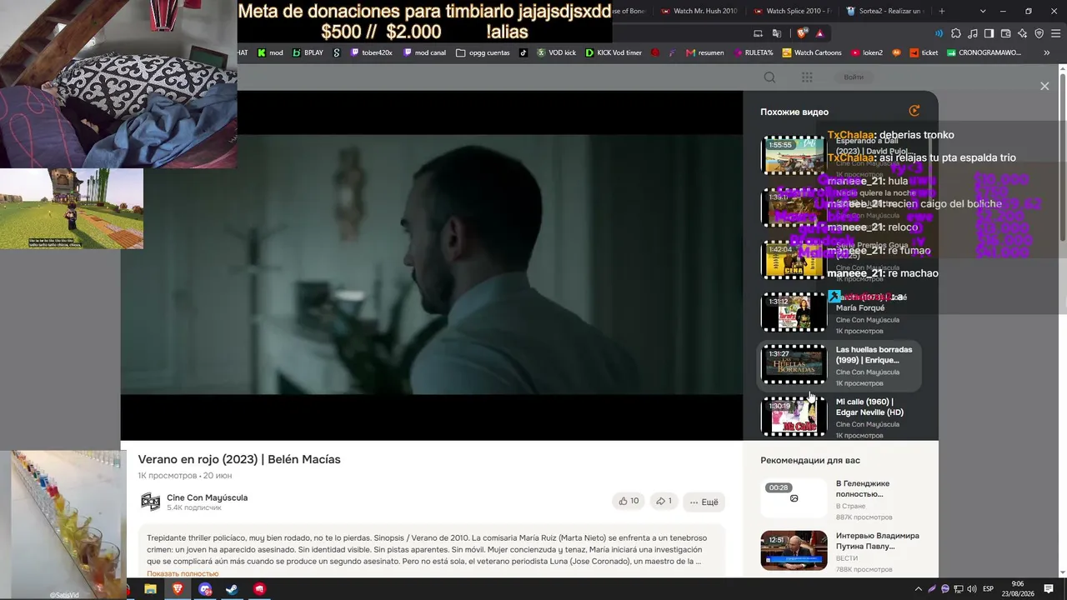The width and height of the screenshot is (1067, 600).
Task: Click the Войти sign-in button
Action: click(x=854, y=77)
